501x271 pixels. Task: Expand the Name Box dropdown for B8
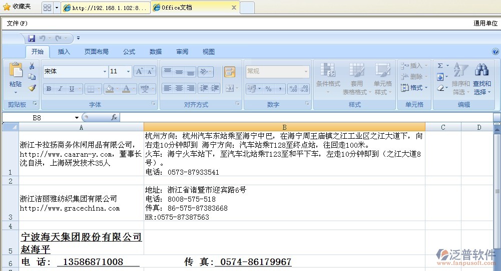tap(77, 118)
